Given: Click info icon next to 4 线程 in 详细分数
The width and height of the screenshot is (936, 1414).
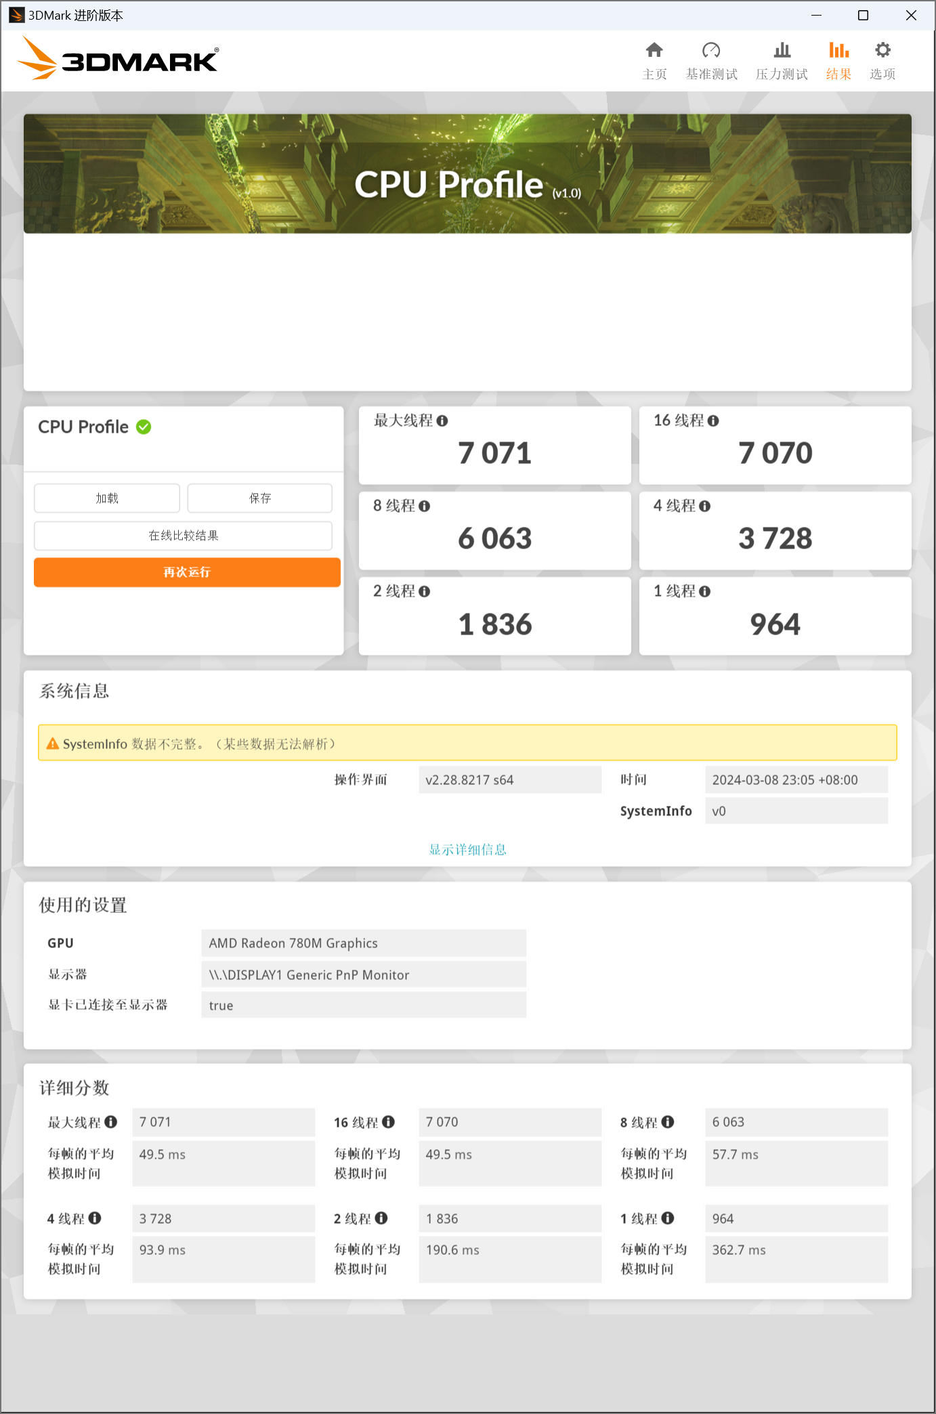Looking at the screenshot, I should pos(95,1218).
